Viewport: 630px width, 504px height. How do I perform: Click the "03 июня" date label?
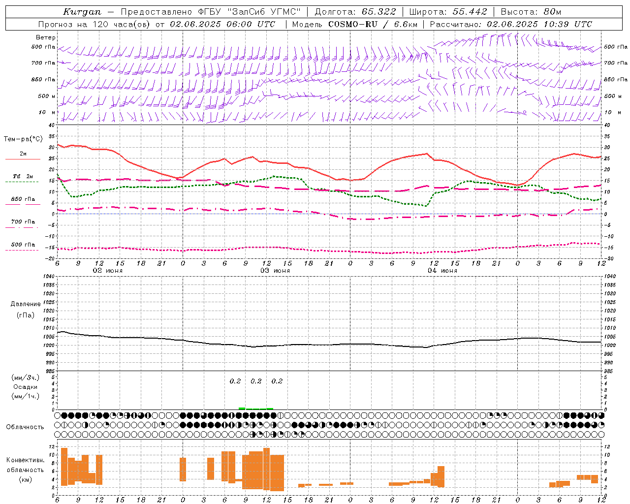(275, 271)
